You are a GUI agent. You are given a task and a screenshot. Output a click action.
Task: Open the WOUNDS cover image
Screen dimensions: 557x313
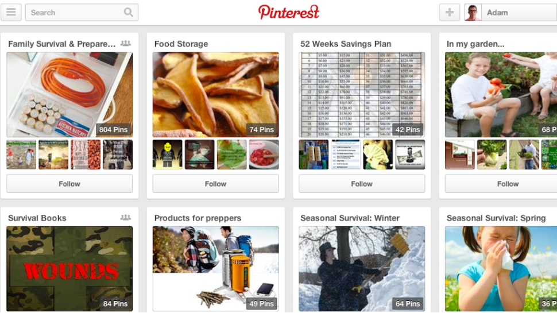[x=69, y=269]
